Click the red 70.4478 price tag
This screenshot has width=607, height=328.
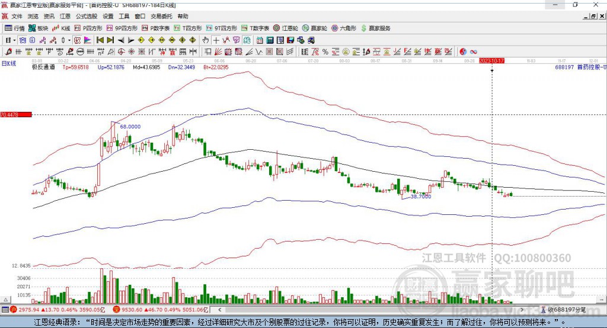click(x=16, y=114)
